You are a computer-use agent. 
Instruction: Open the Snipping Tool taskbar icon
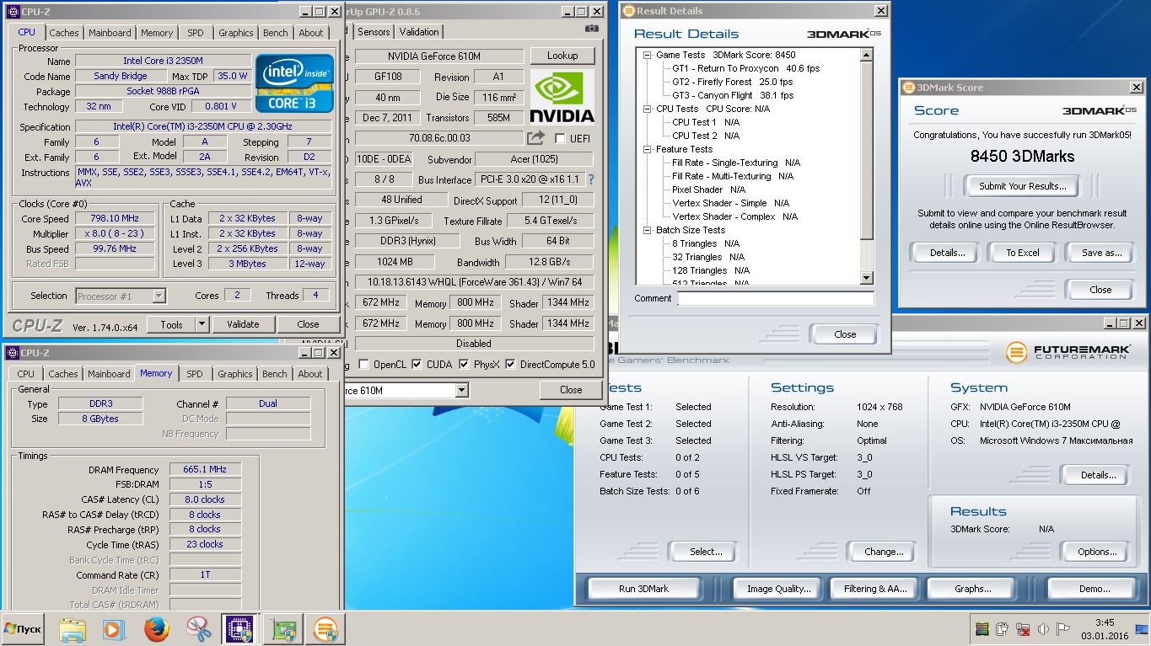pyautogui.click(x=198, y=628)
